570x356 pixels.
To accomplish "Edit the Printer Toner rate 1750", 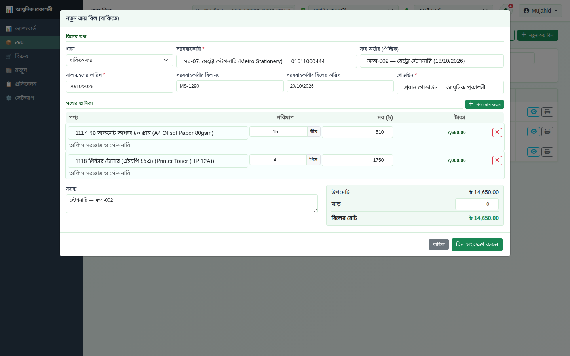I will tap(357, 160).
